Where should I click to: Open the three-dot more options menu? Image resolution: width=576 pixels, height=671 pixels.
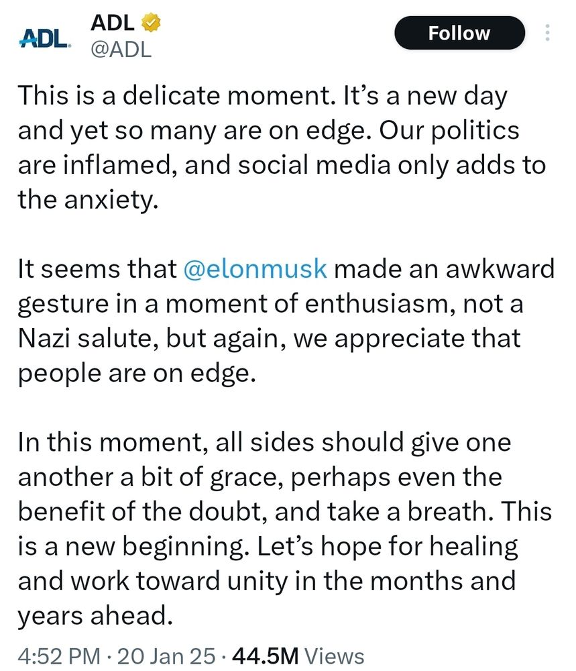tap(547, 33)
